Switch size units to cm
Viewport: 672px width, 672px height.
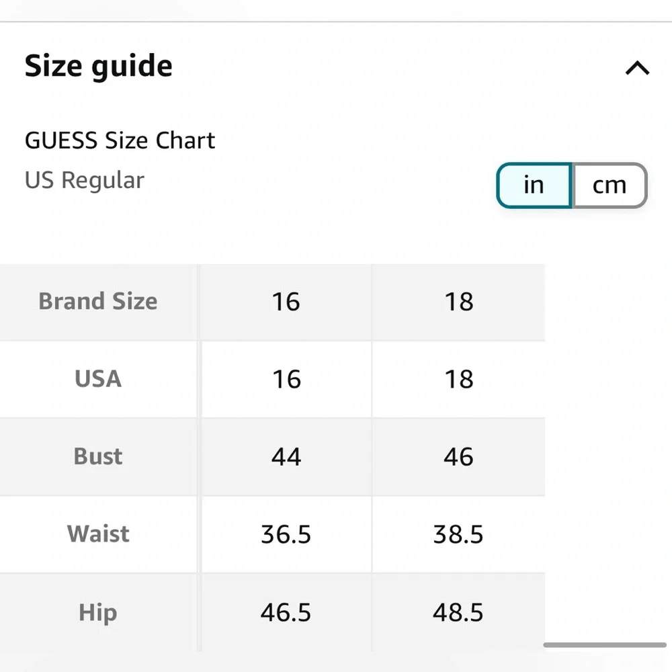[x=609, y=185]
